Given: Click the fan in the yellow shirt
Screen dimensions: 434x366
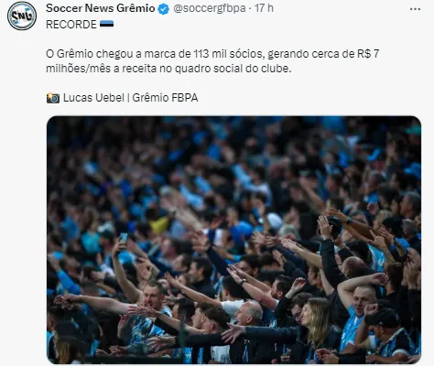Looking at the screenshot, I should pos(159,225).
